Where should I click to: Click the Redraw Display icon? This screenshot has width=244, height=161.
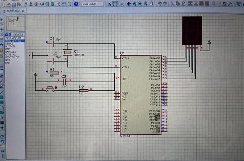pos(110,4)
